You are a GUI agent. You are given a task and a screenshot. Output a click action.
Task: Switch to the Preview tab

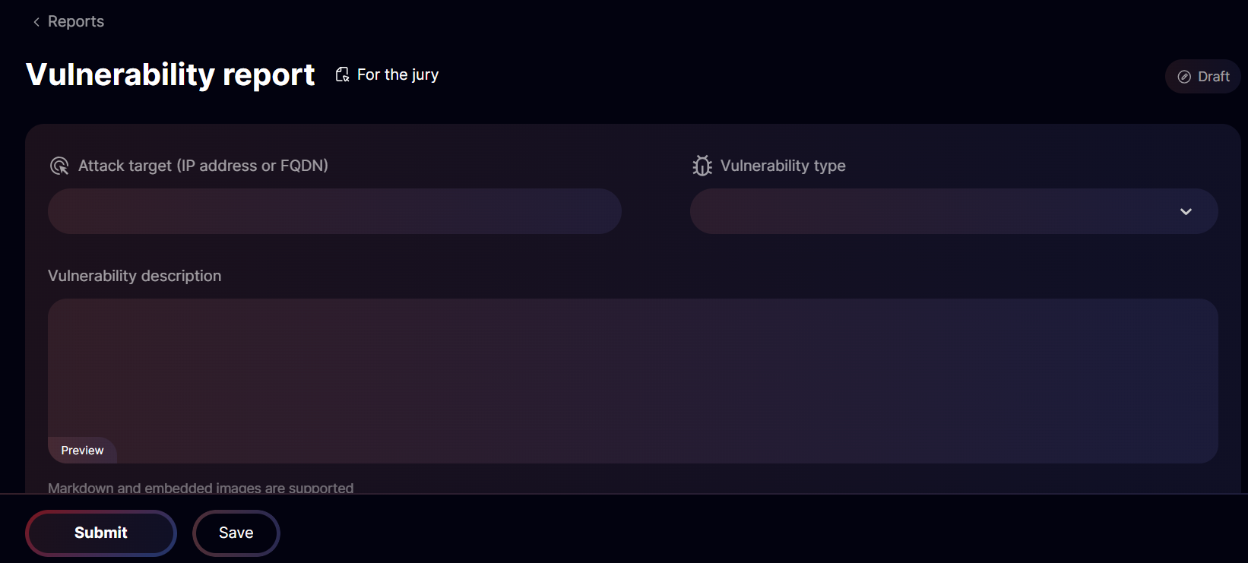tap(82, 451)
